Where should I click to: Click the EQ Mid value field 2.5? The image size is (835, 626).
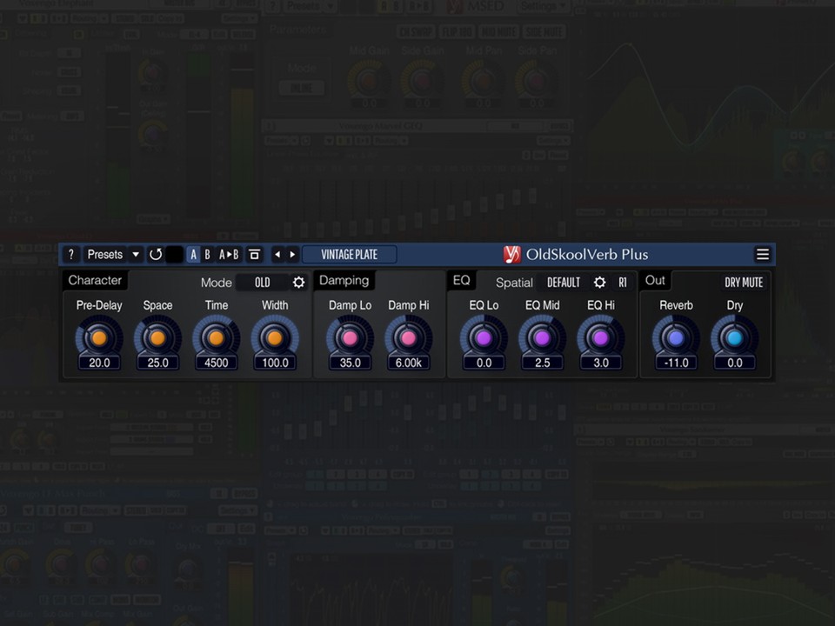[x=542, y=363]
